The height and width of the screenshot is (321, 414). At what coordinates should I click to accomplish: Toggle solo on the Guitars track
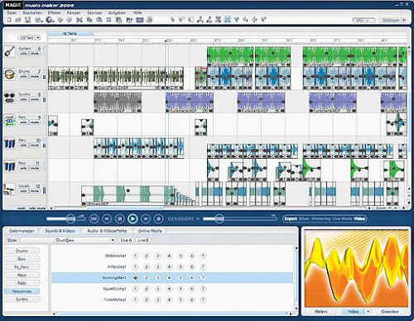23,54
